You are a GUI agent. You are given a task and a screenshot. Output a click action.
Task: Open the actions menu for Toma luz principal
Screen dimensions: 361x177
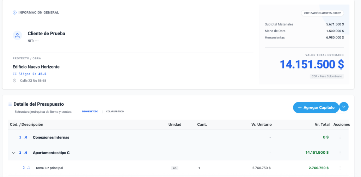340,168
